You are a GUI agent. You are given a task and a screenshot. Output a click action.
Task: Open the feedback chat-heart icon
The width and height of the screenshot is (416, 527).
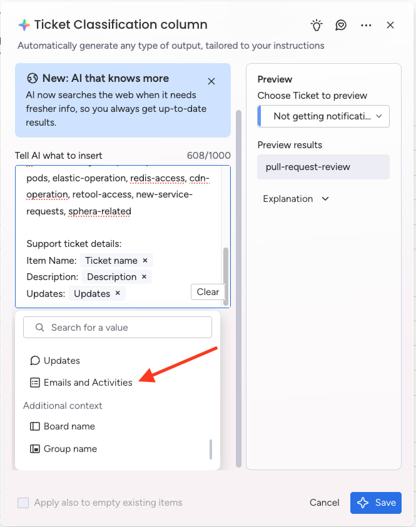pyautogui.click(x=341, y=25)
